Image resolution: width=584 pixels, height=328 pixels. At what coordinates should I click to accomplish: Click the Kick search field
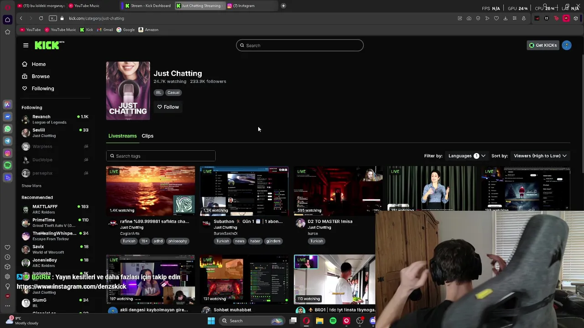click(x=300, y=46)
